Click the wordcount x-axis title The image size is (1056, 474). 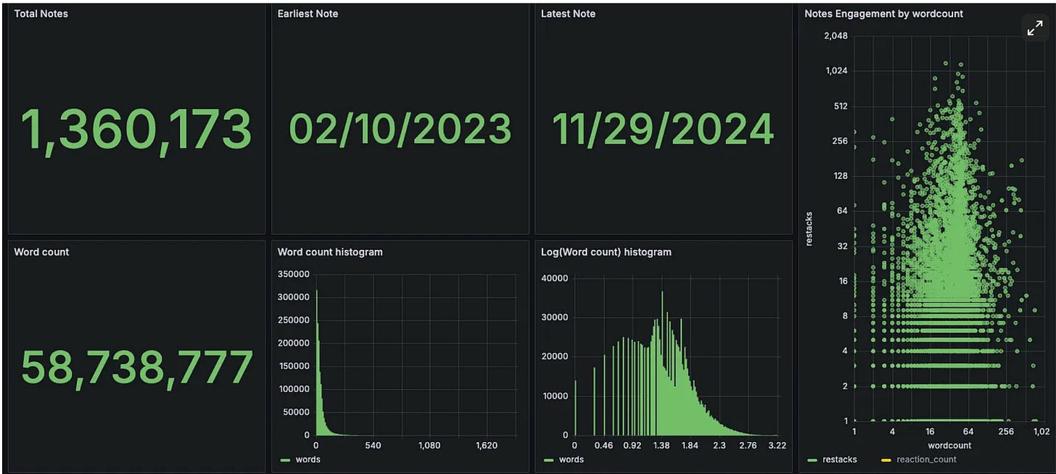(949, 445)
